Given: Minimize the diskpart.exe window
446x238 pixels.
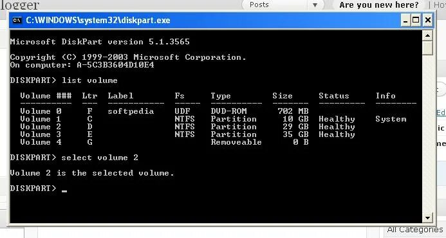Looking at the screenshot, I should click(x=405, y=20).
